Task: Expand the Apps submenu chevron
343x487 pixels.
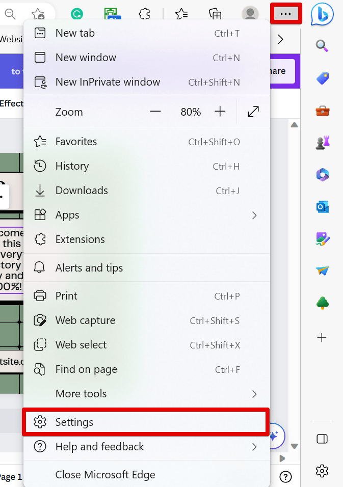Action: coord(254,215)
